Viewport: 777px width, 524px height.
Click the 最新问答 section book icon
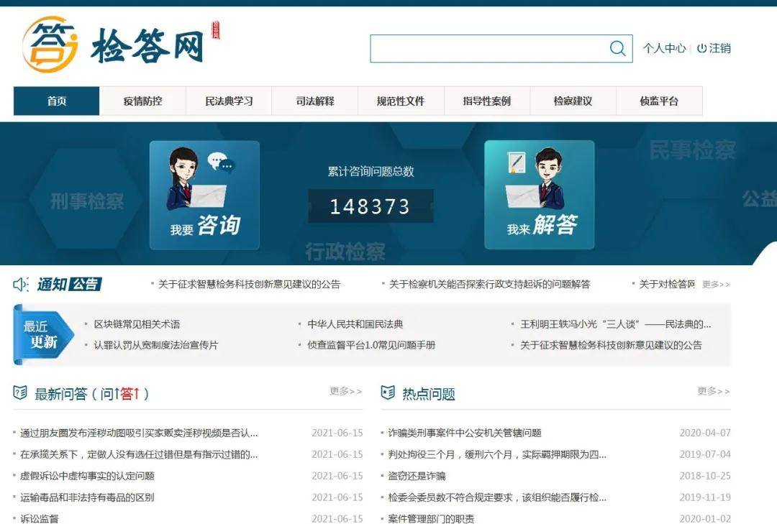click(x=20, y=392)
